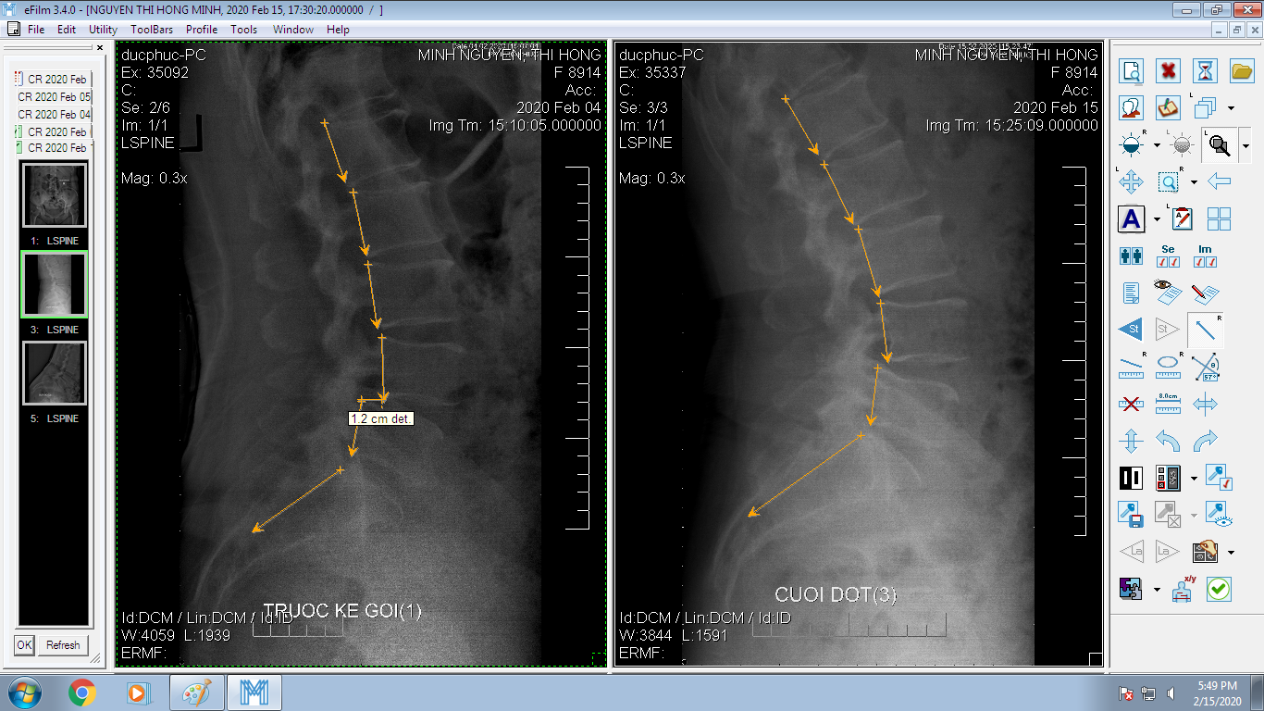Click the green checkmark icon
Viewport: 1264px width, 711px height.
coord(1219,589)
